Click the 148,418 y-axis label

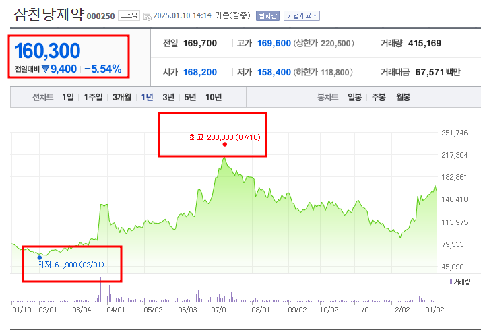[x=455, y=199]
